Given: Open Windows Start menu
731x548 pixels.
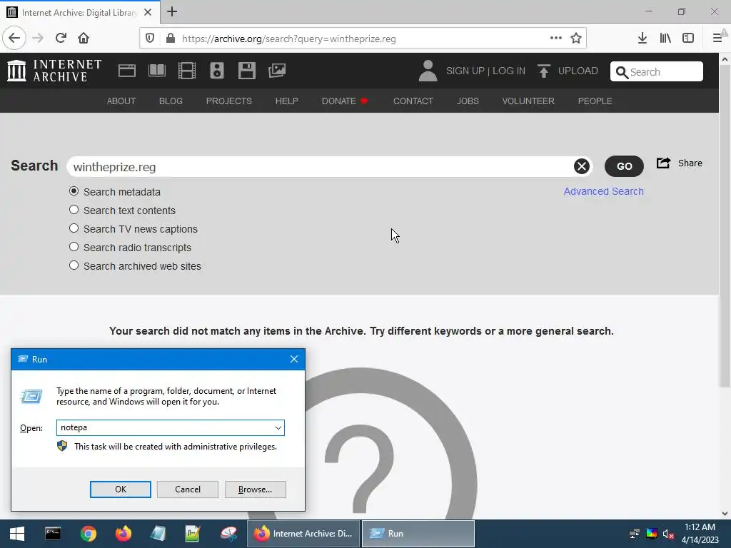Looking at the screenshot, I should pyautogui.click(x=17, y=534).
